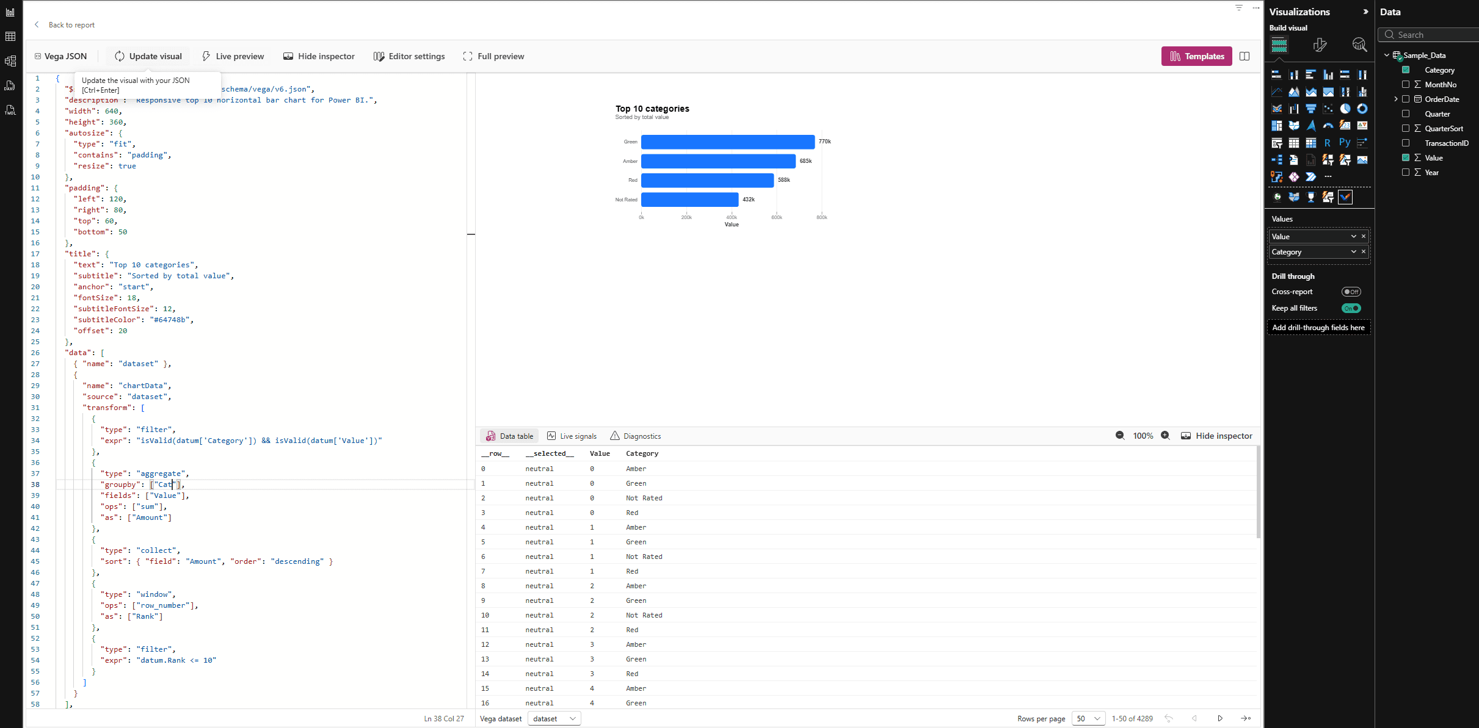Open the Vega dataset dropdown

point(554,719)
